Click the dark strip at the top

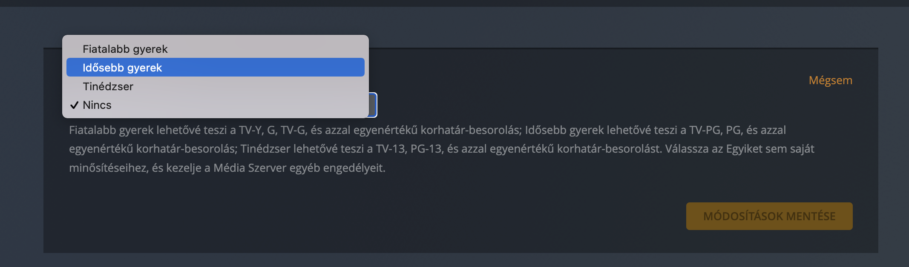(x=454, y=3)
